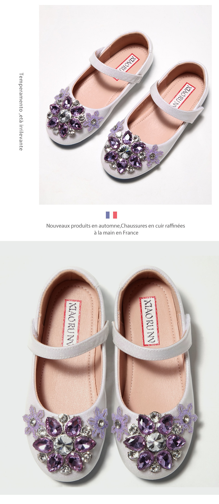Click the central clear crystal on bottom left shoe

click(63, 444)
